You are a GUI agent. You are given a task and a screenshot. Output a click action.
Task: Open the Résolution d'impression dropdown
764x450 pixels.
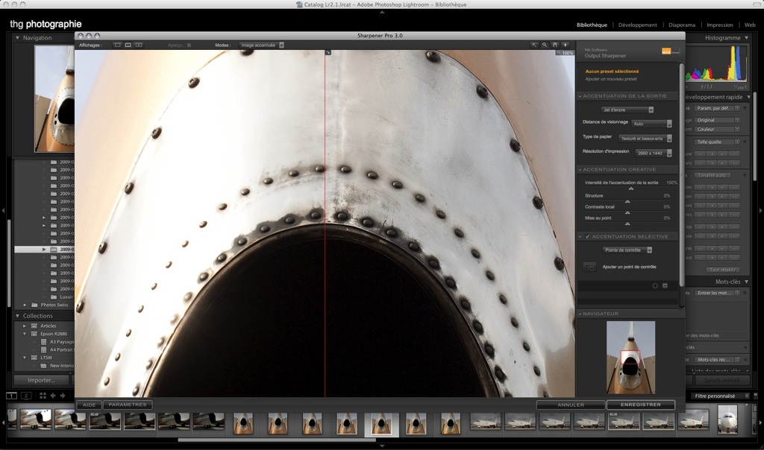pos(654,153)
